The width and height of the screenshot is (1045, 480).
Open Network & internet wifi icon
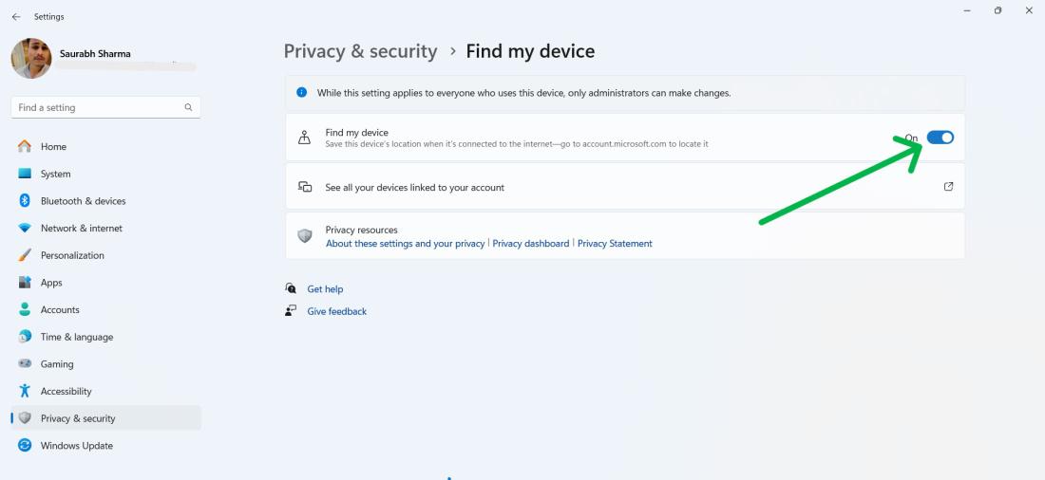[x=26, y=229]
